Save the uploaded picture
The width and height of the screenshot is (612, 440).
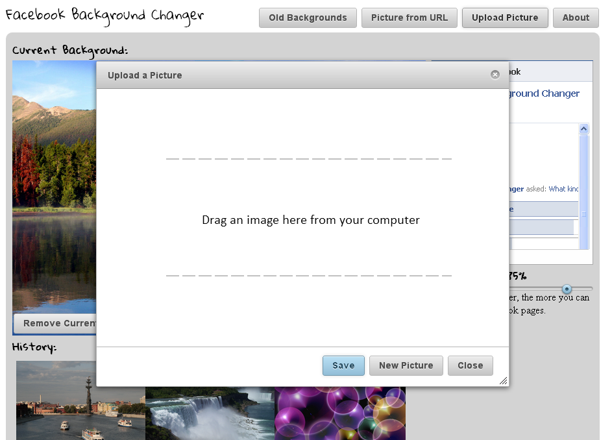tap(343, 365)
